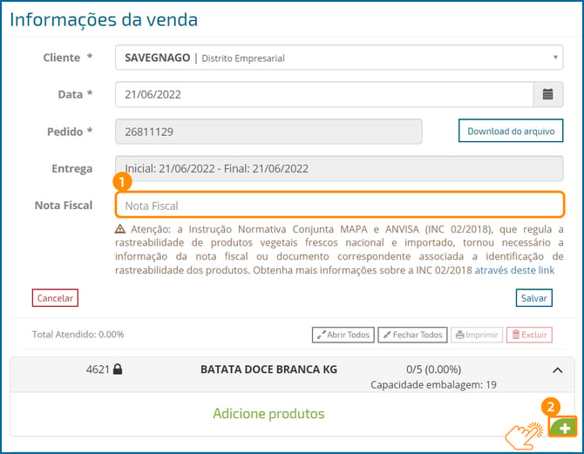Image resolution: width=584 pixels, height=454 pixels.
Task: Focus the Nota Fiscal input field
Action: tap(340, 205)
